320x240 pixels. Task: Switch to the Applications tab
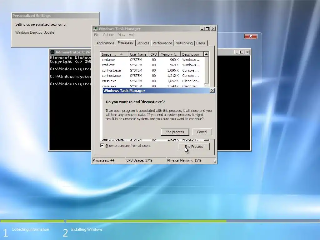tap(105, 43)
